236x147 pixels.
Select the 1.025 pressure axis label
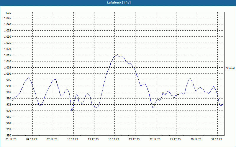[x=8, y=43]
